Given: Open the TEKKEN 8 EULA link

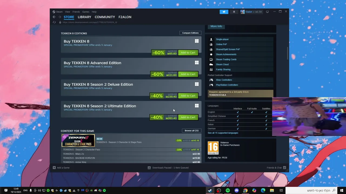Looking at the screenshot, I should click(218, 95).
